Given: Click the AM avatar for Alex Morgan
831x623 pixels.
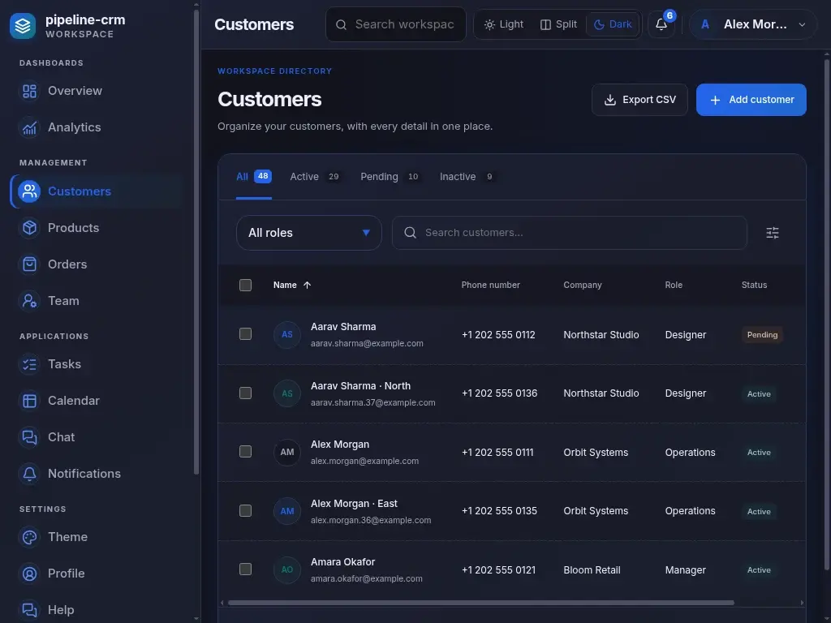Looking at the screenshot, I should [x=287, y=453].
